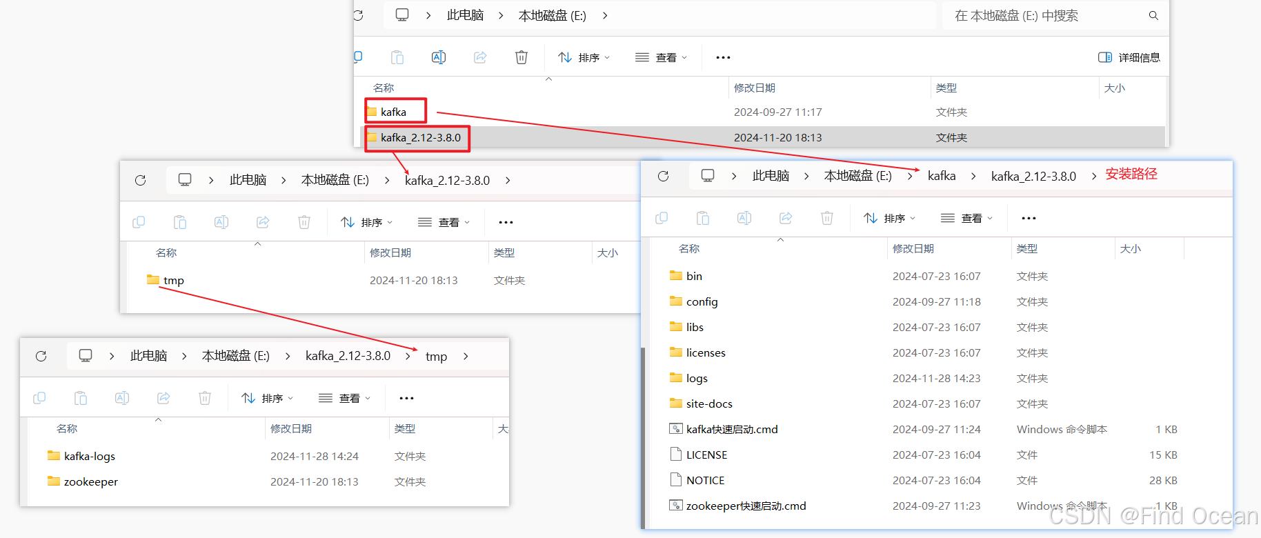This screenshot has width=1261, height=538.
Task: Click the rename icon in kafka install window
Action: [x=744, y=218]
